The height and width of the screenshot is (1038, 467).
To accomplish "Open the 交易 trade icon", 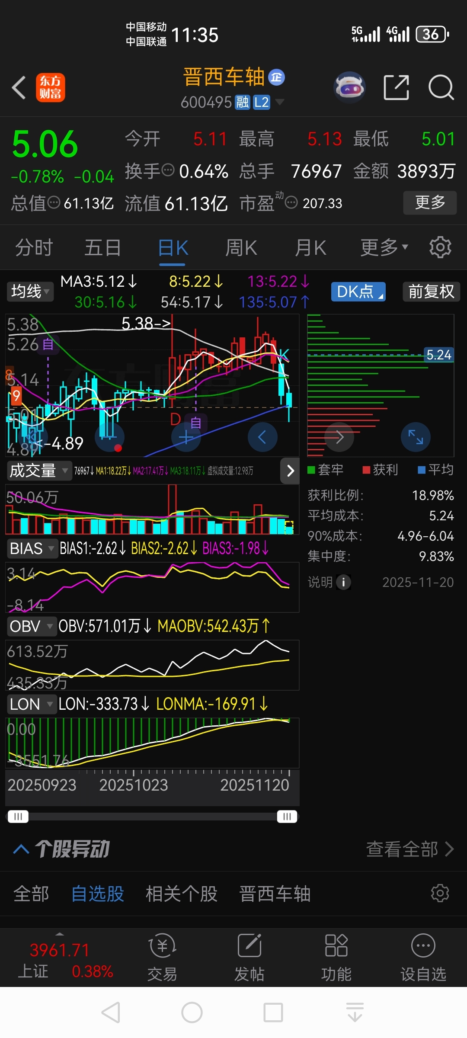I will click(162, 958).
